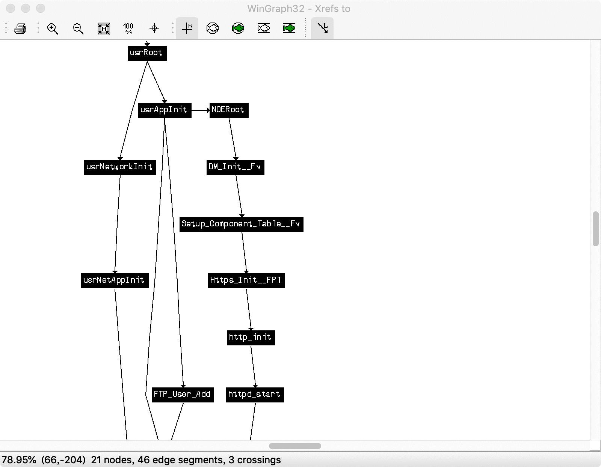The image size is (601, 467).
Task: Set zoom to 100 percent
Action: [128, 28]
